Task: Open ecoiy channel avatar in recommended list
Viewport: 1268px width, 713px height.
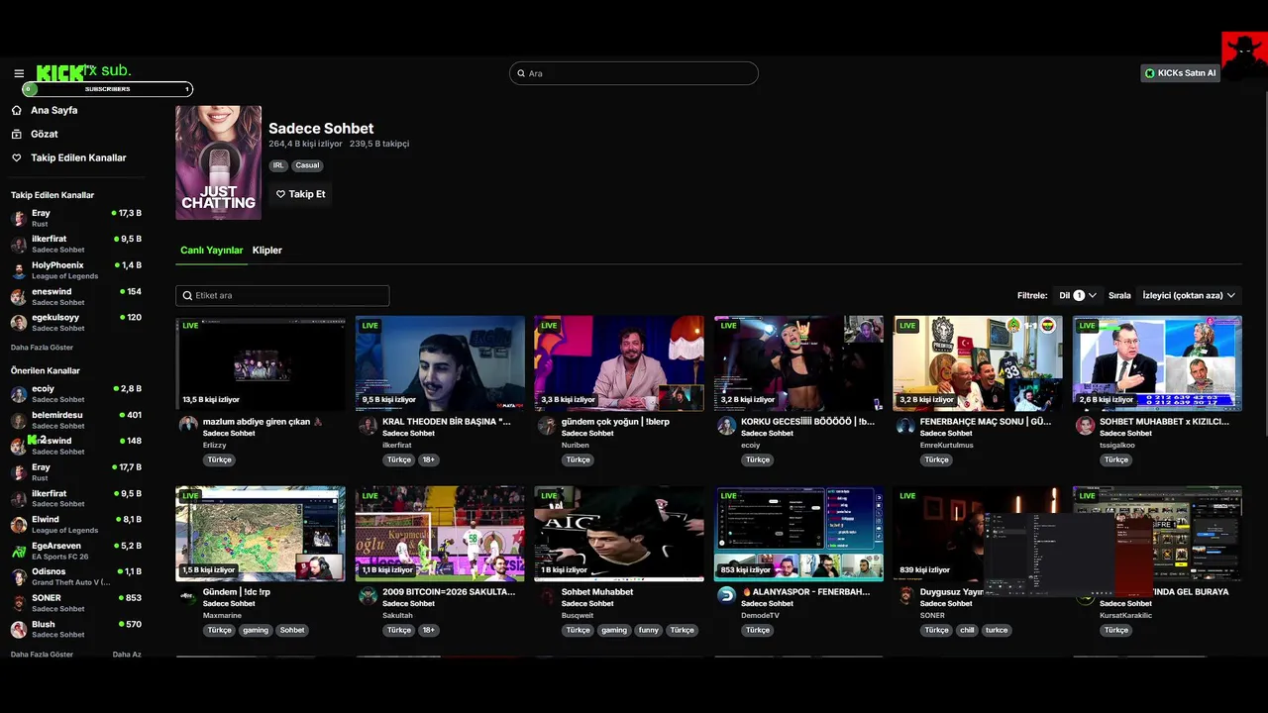Action: click(19, 393)
